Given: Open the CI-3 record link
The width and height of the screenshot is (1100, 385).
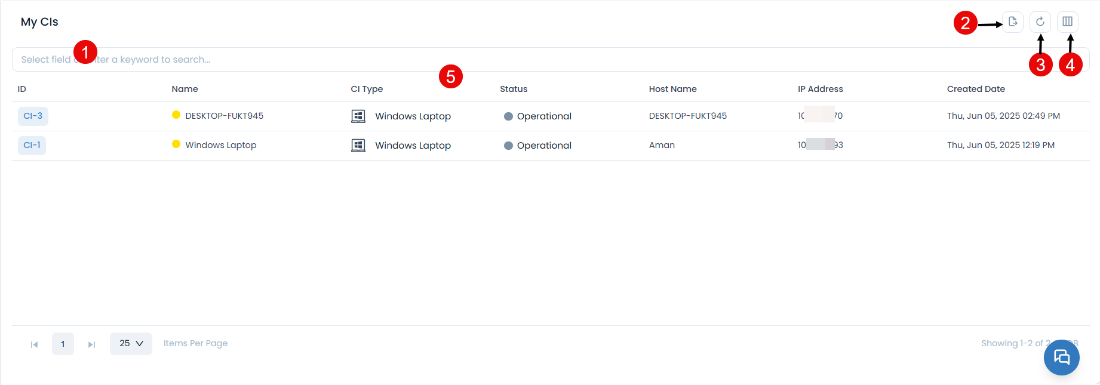Looking at the screenshot, I should [33, 116].
